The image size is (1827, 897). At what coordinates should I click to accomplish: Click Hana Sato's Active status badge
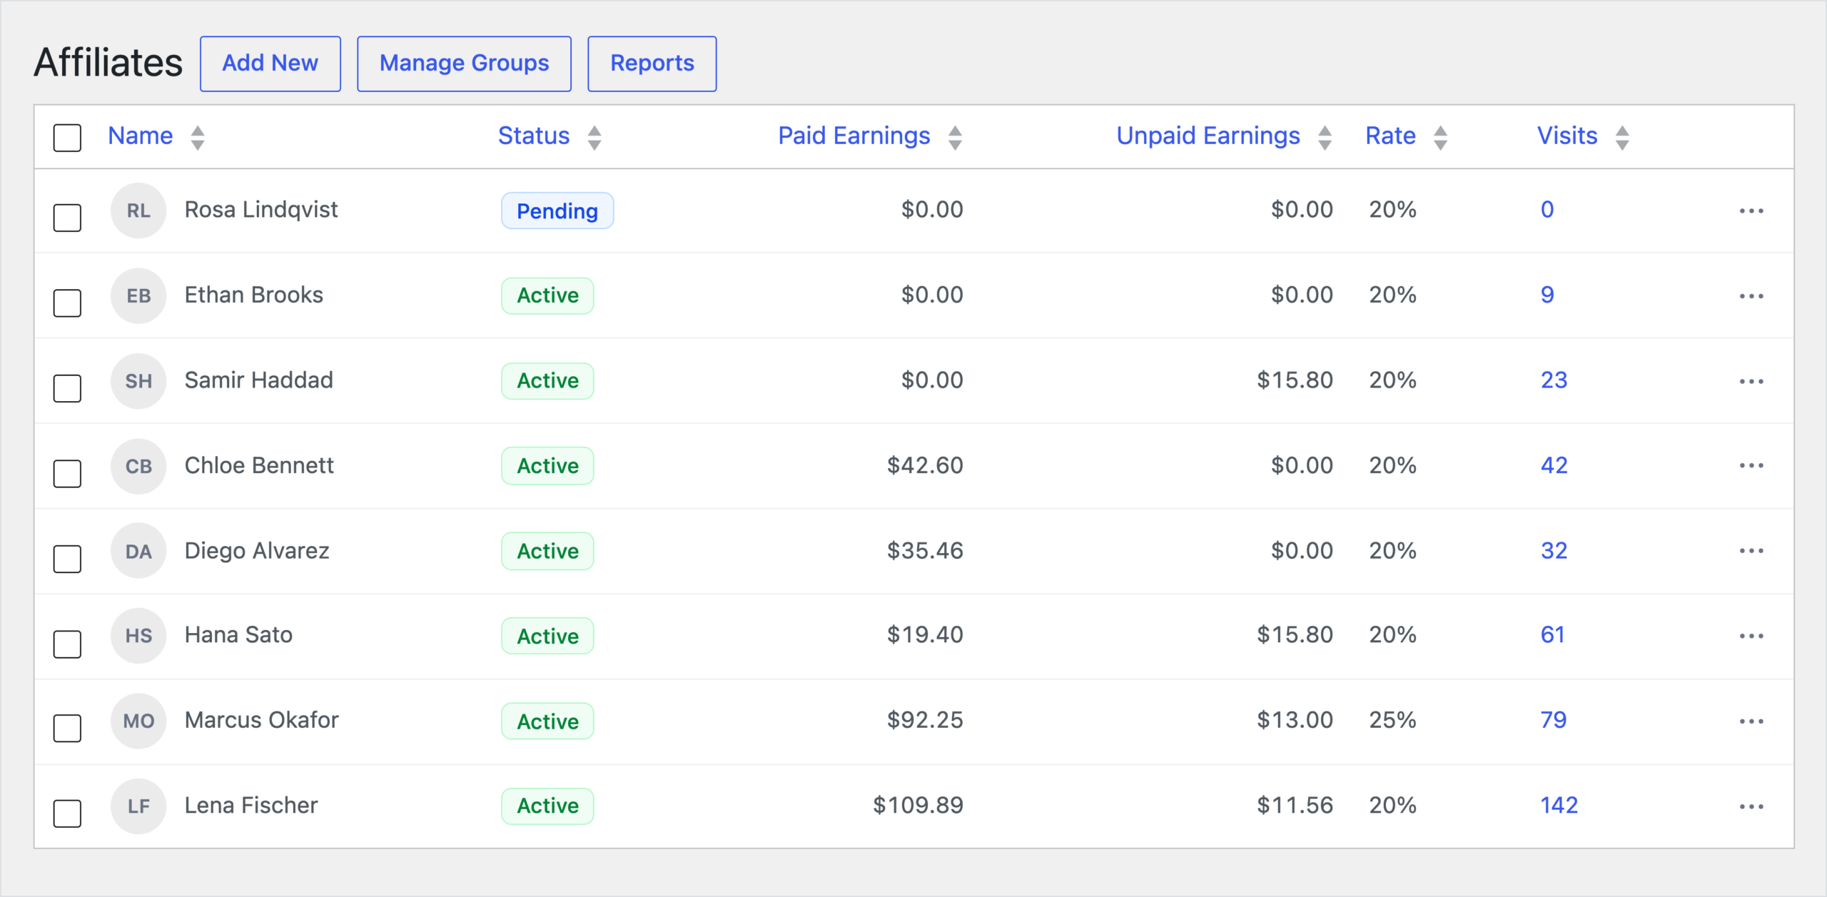tap(547, 636)
